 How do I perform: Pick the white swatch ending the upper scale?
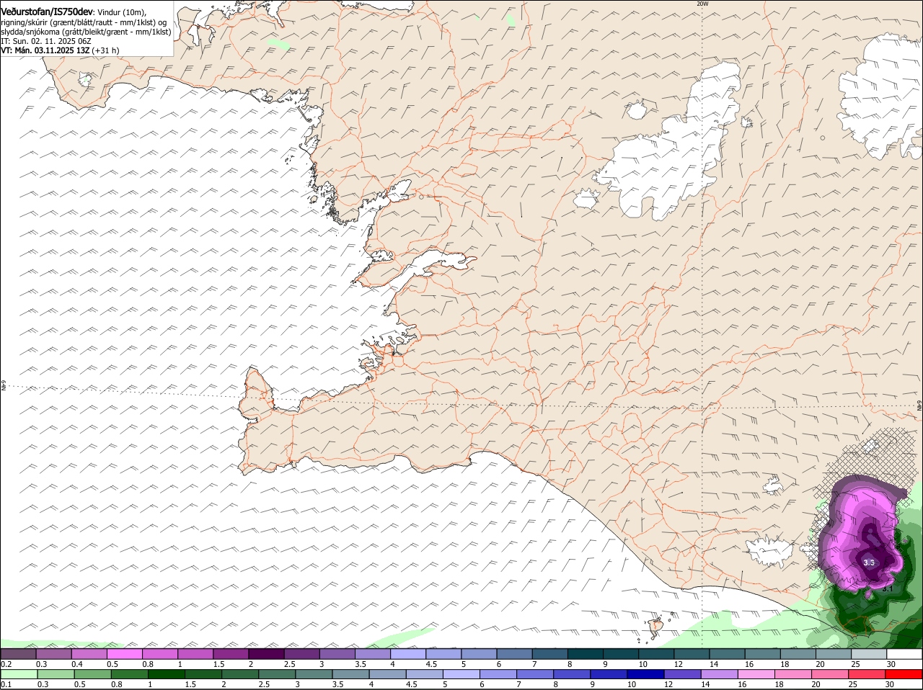904,654
